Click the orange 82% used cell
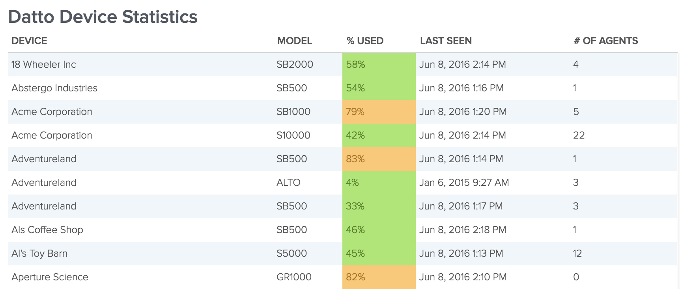 (x=379, y=277)
